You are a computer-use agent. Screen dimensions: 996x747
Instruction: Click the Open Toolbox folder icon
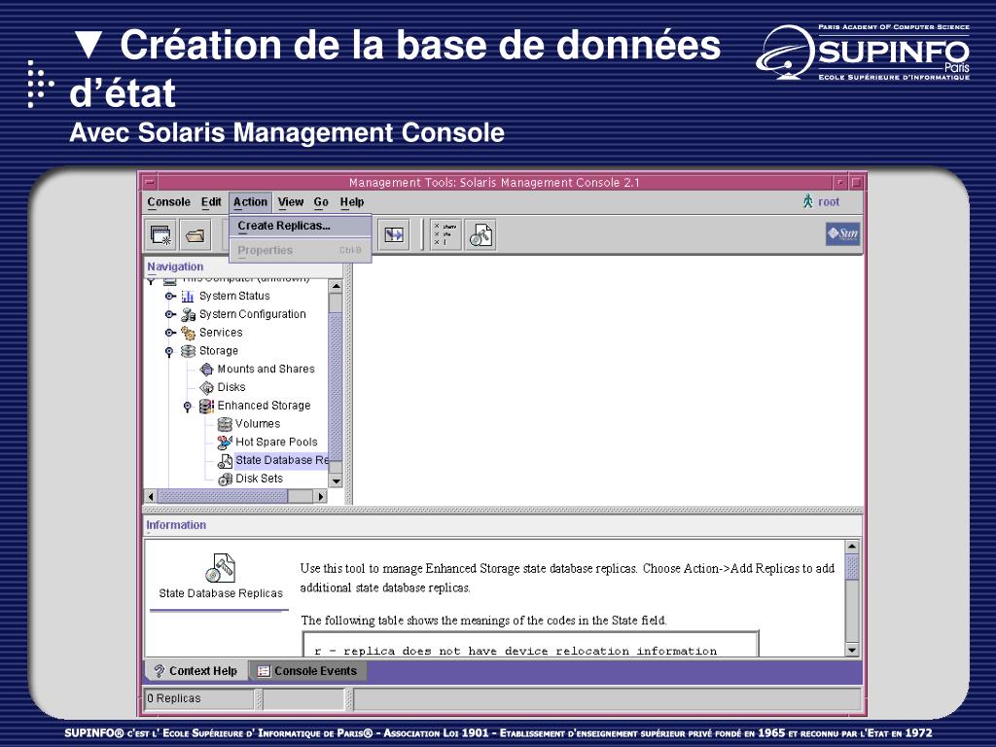pos(195,235)
